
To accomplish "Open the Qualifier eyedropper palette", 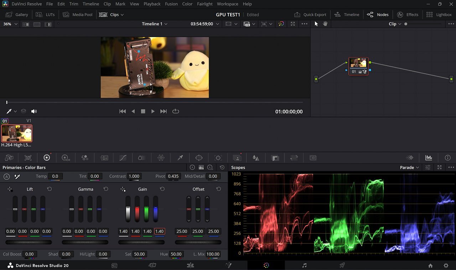I will coord(180,158).
